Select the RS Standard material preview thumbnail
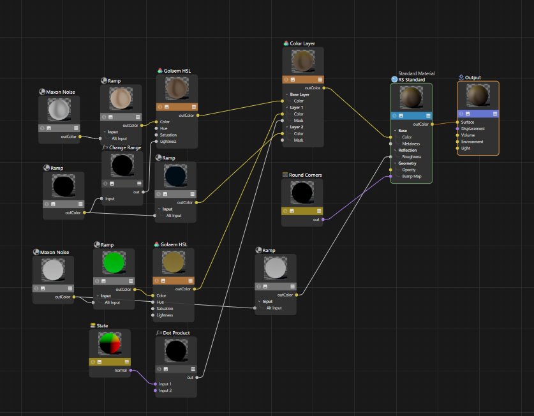This screenshot has height=416, width=534. (x=411, y=98)
